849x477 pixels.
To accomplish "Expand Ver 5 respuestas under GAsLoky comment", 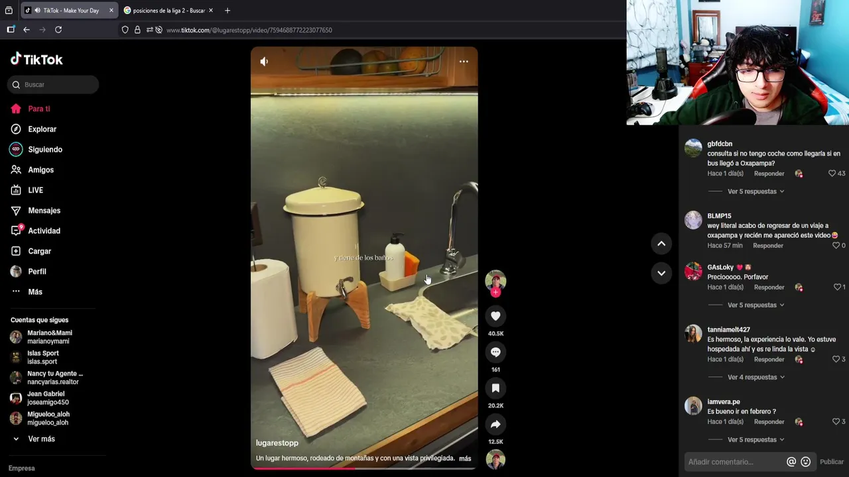I will tap(755, 305).
